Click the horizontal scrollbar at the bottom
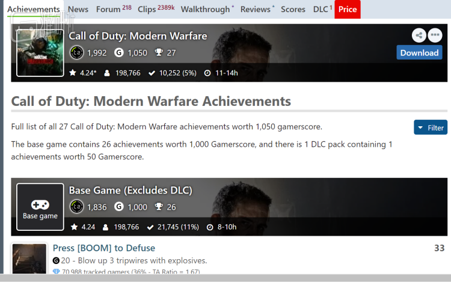 click(x=226, y=278)
